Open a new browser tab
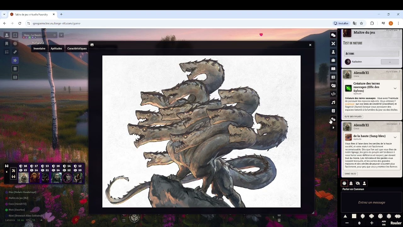The image size is (403, 227). [x=61, y=14]
